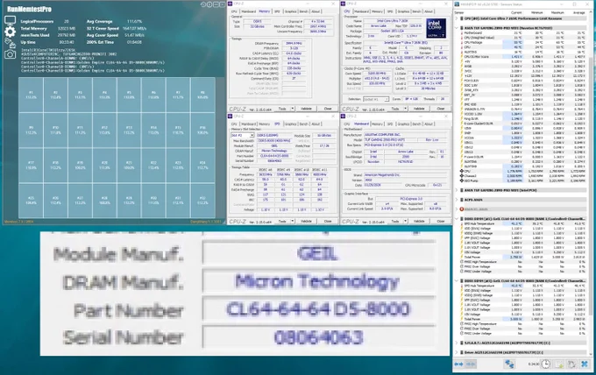596x375 pixels.
Task: Open HWiNFO sensor settings icon
Action: point(571,364)
